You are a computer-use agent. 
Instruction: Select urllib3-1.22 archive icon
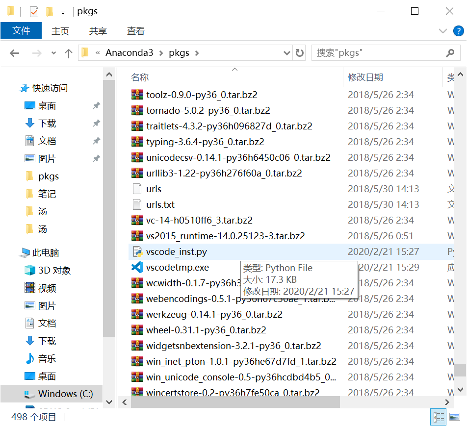(137, 173)
